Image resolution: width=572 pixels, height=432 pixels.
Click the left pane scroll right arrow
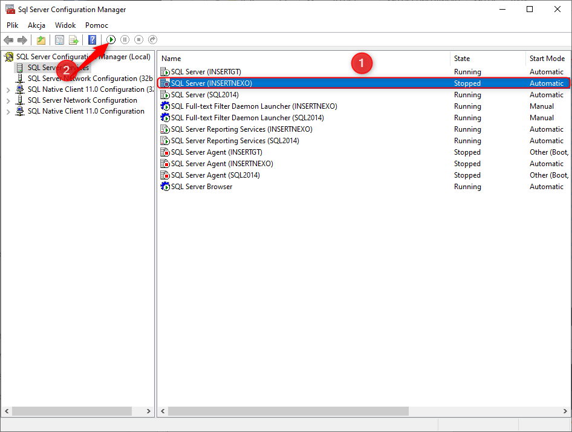tap(149, 411)
